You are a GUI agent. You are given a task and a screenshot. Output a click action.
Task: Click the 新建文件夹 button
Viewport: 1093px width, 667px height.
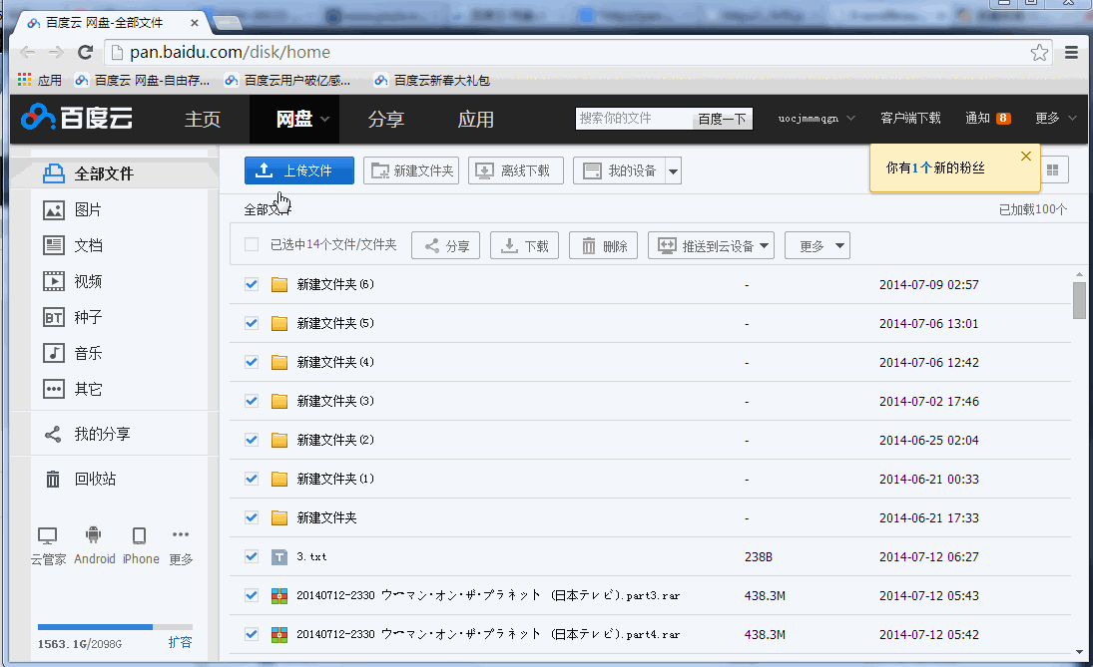click(411, 170)
